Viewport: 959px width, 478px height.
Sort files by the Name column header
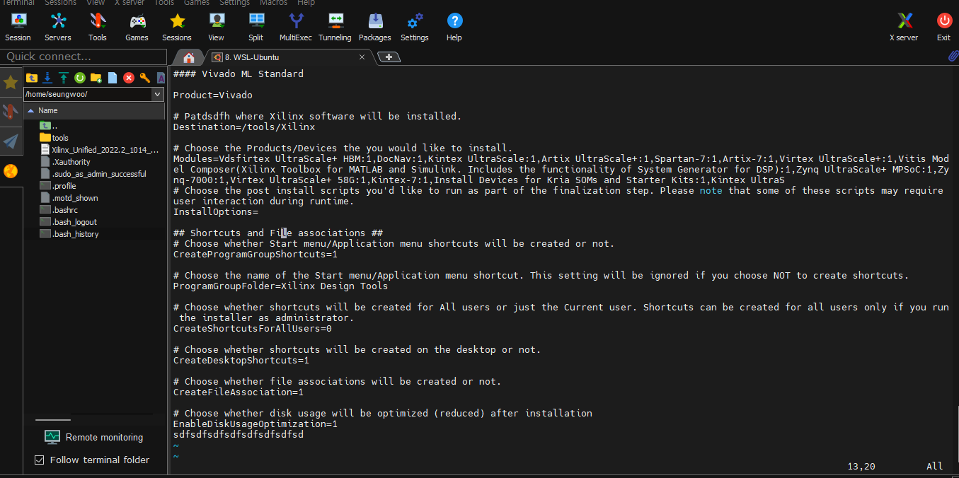pyautogui.click(x=95, y=110)
